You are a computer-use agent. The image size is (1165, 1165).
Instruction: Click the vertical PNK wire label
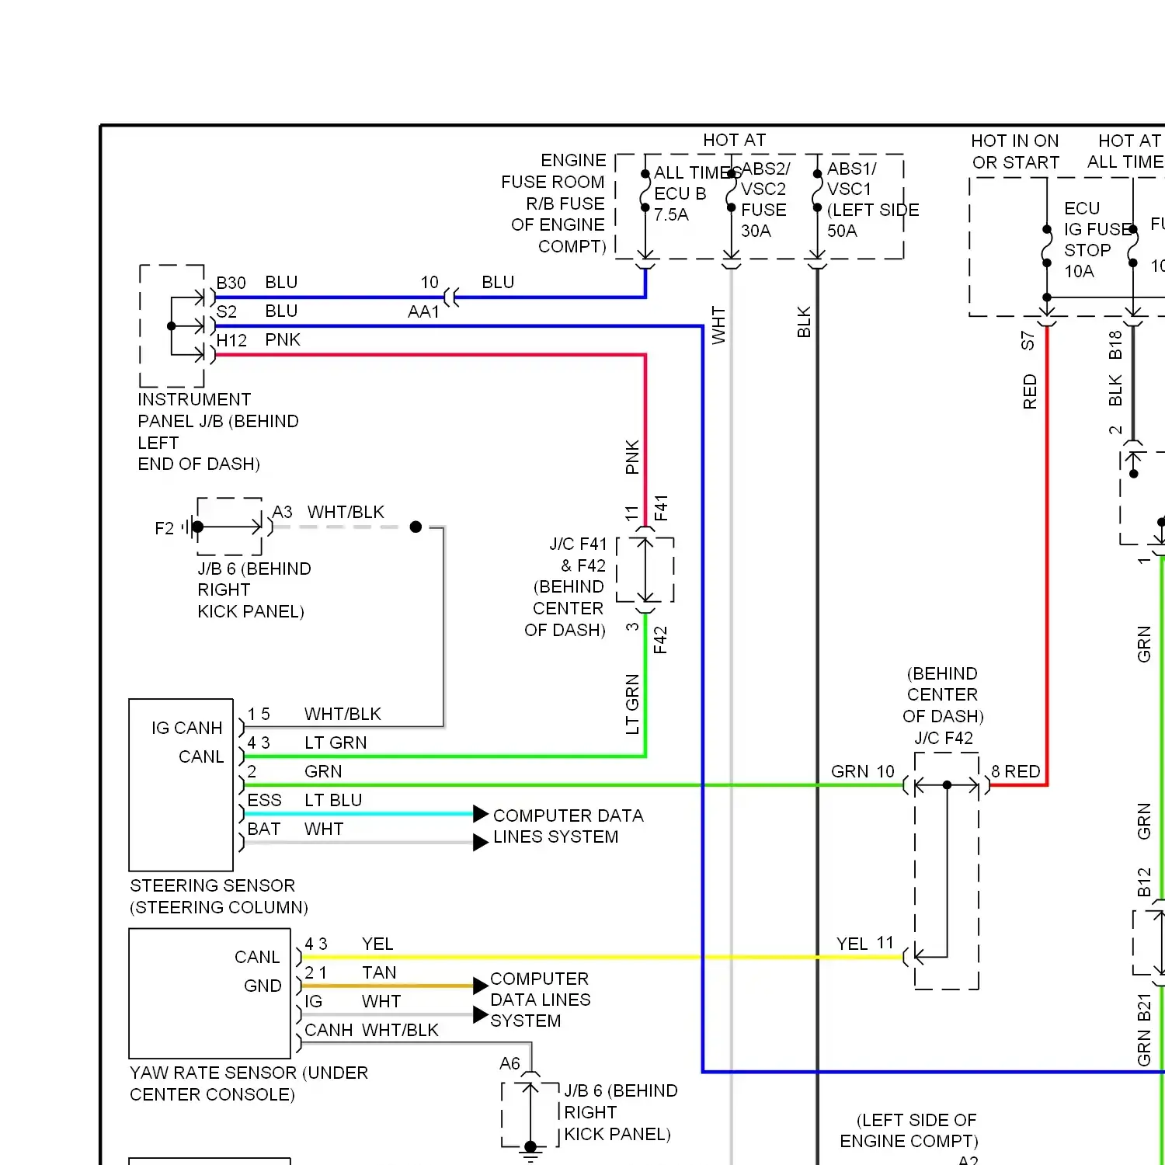click(632, 457)
